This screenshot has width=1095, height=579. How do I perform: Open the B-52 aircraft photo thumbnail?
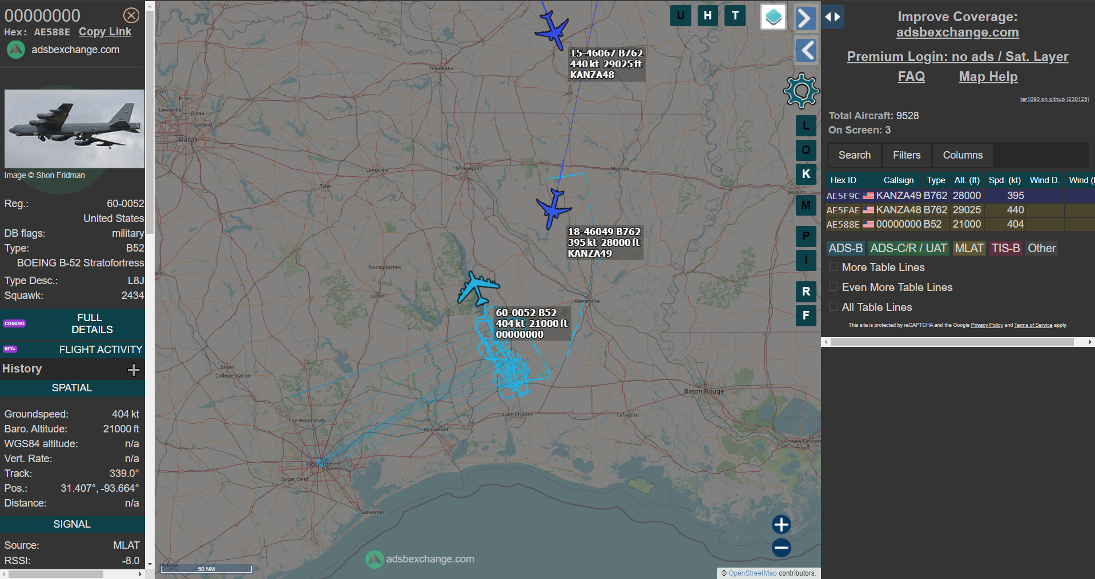(x=74, y=129)
